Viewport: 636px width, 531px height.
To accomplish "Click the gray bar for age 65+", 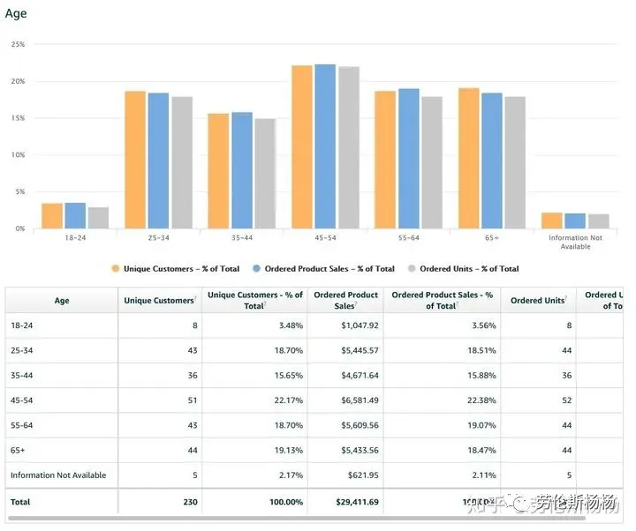I will pyautogui.click(x=515, y=163).
